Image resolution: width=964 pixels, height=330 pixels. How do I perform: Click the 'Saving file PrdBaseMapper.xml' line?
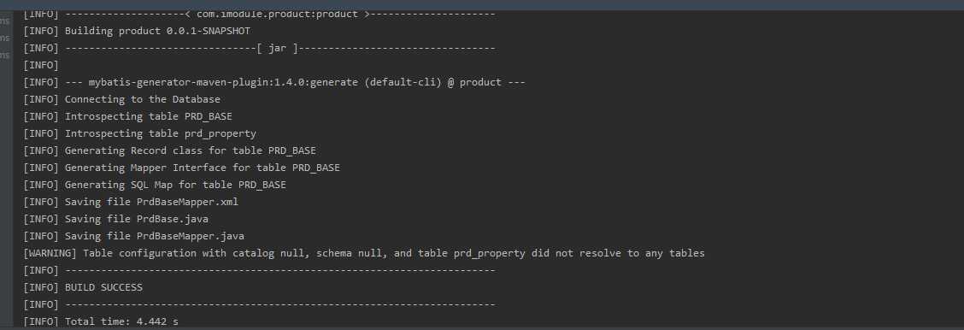[131, 202]
